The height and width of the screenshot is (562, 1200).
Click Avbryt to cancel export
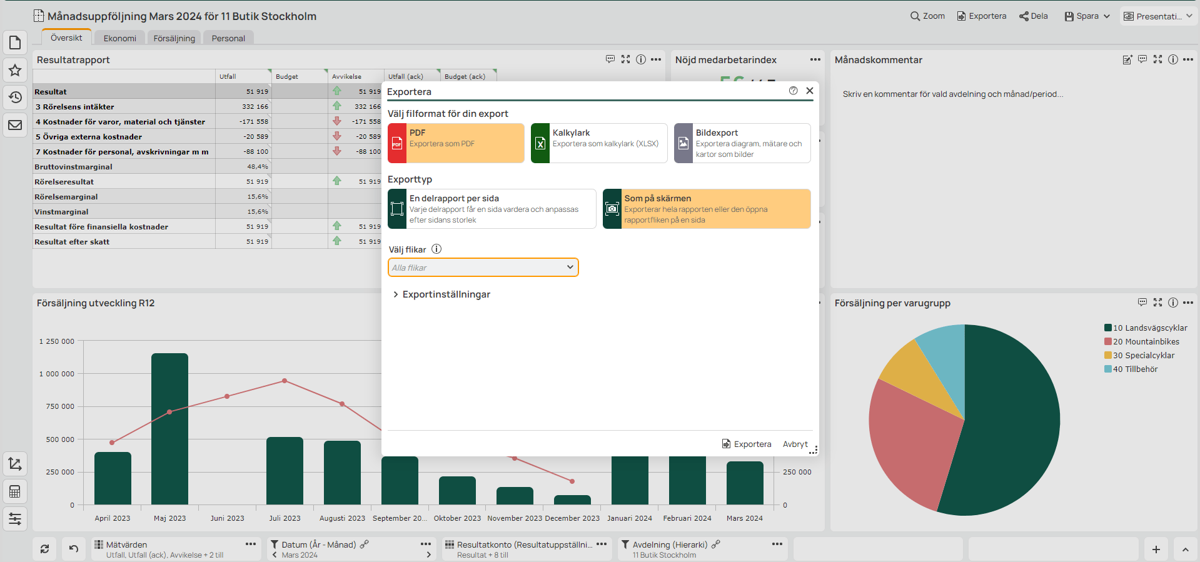pos(795,444)
